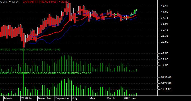Click the GUNR = 43.31 price label

tap(10, 2)
